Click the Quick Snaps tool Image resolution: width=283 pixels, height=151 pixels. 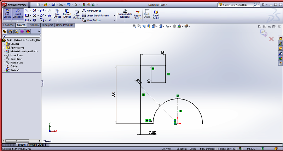click(147, 14)
